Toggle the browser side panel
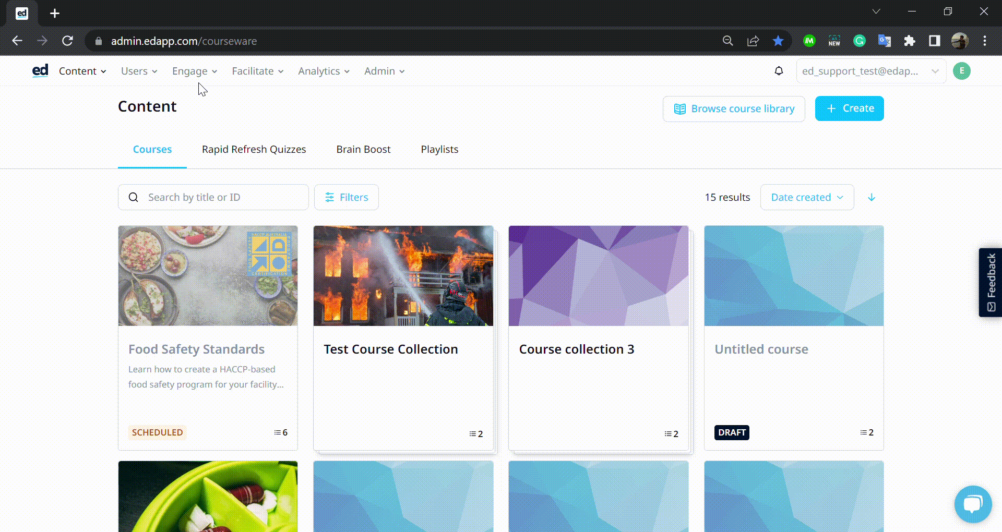The image size is (1002, 532). pyautogui.click(x=935, y=41)
